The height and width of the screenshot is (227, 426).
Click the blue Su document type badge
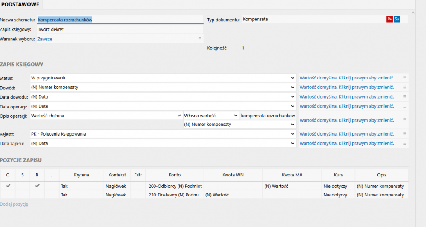click(397, 19)
